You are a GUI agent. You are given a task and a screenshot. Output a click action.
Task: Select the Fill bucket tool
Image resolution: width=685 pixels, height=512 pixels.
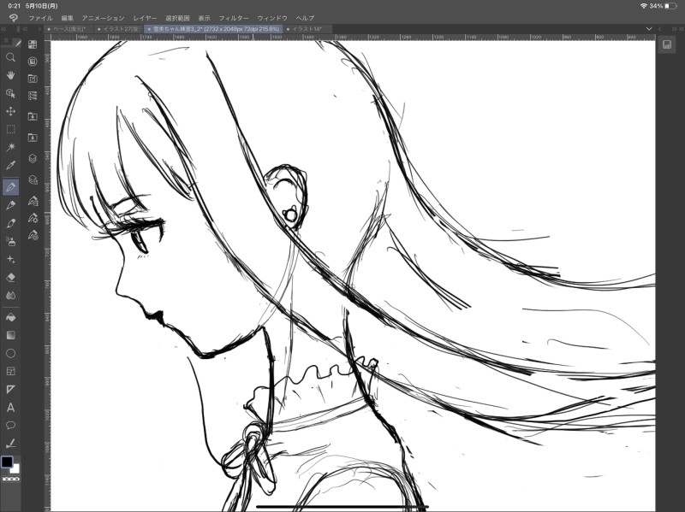click(x=10, y=317)
